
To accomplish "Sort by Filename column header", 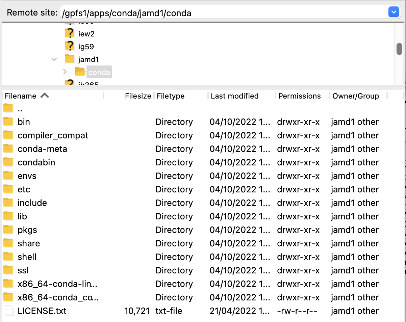I will (x=20, y=96).
